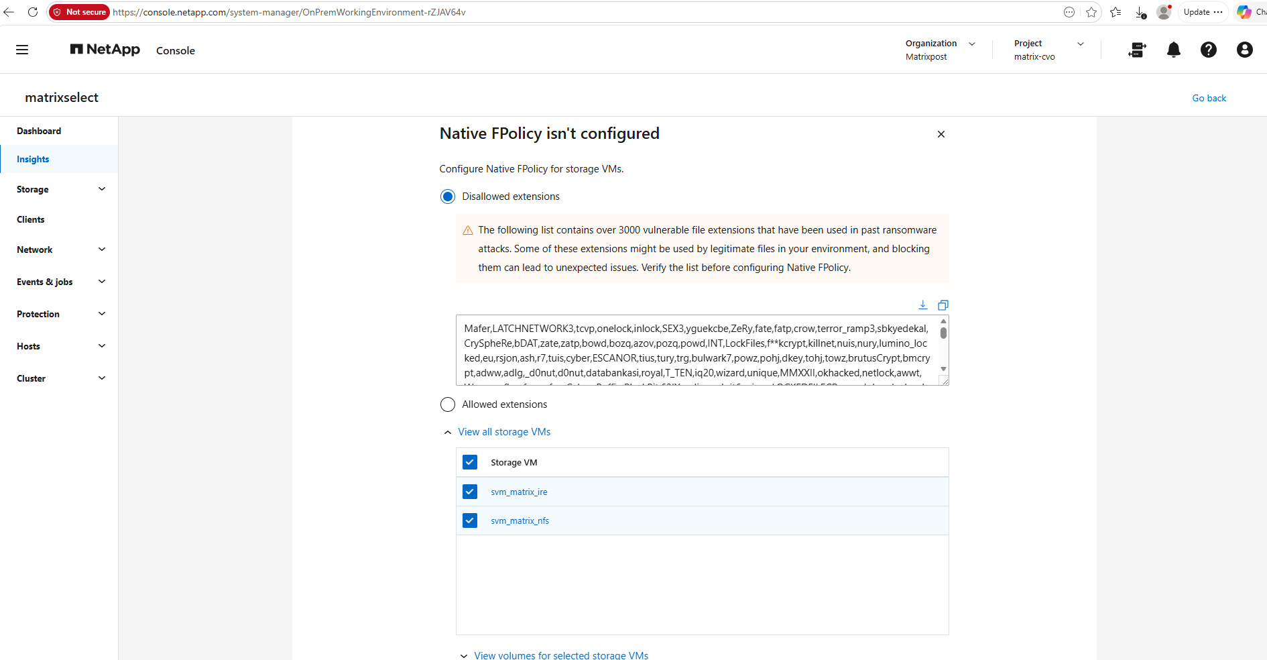
Task: Expand the Storage sidebar section
Action: [59, 189]
